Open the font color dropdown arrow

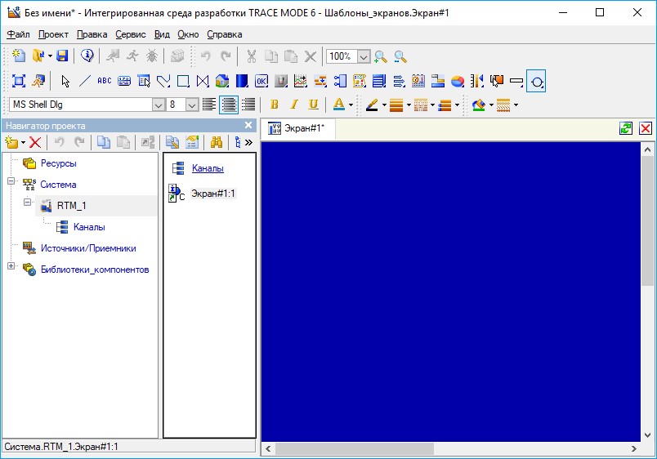pos(351,105)
